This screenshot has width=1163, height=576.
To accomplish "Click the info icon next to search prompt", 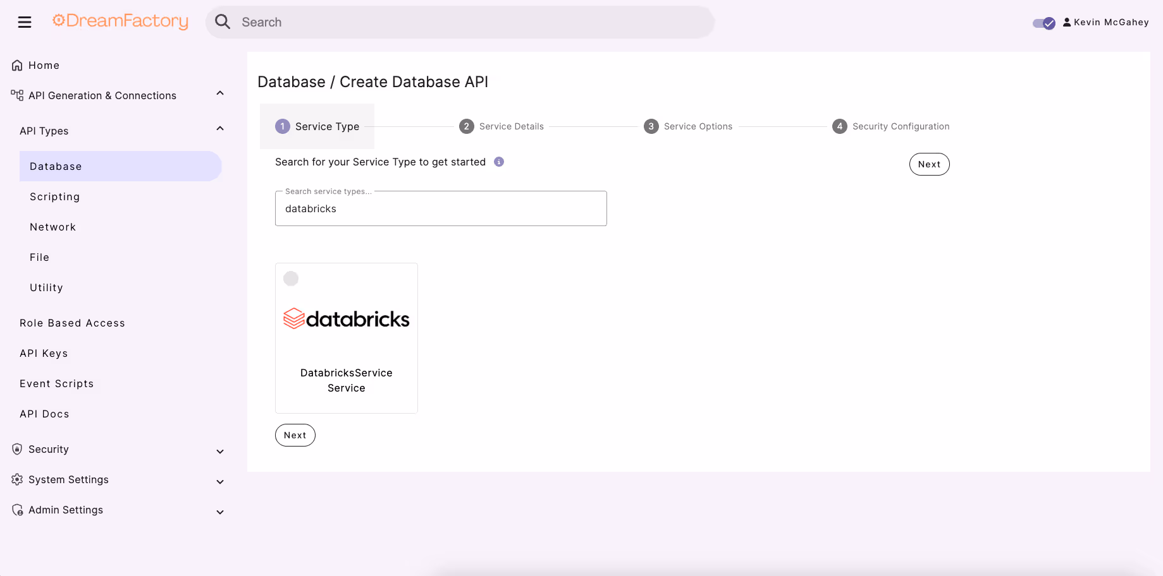I will pyautogui.click(x=499, y=162).
